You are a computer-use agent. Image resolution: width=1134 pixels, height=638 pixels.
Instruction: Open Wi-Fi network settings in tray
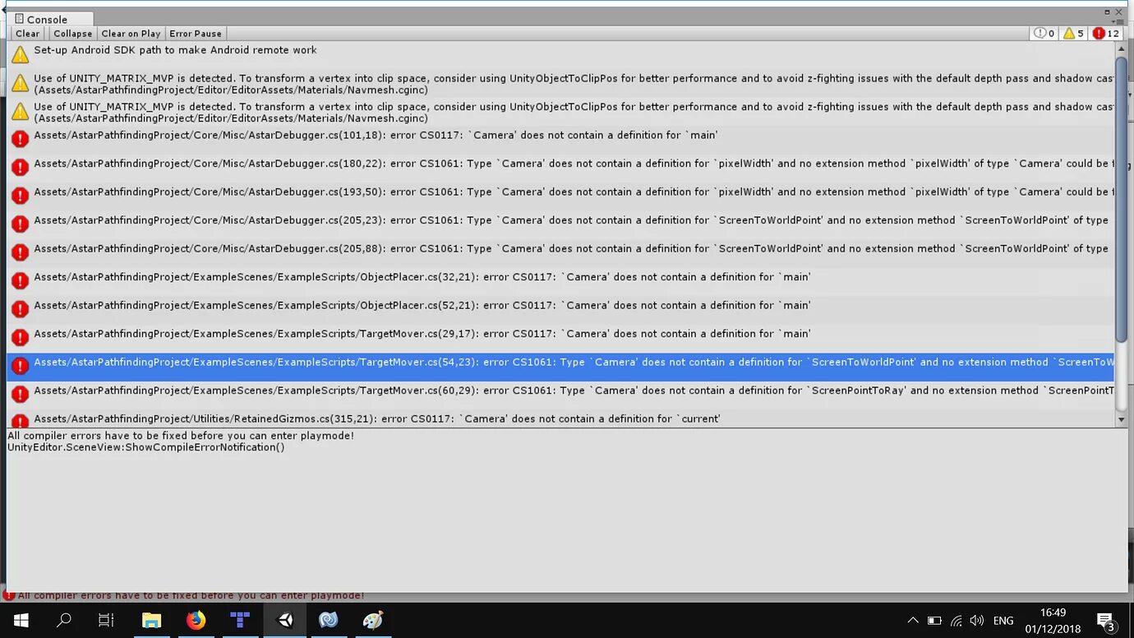tap(956, 621)
